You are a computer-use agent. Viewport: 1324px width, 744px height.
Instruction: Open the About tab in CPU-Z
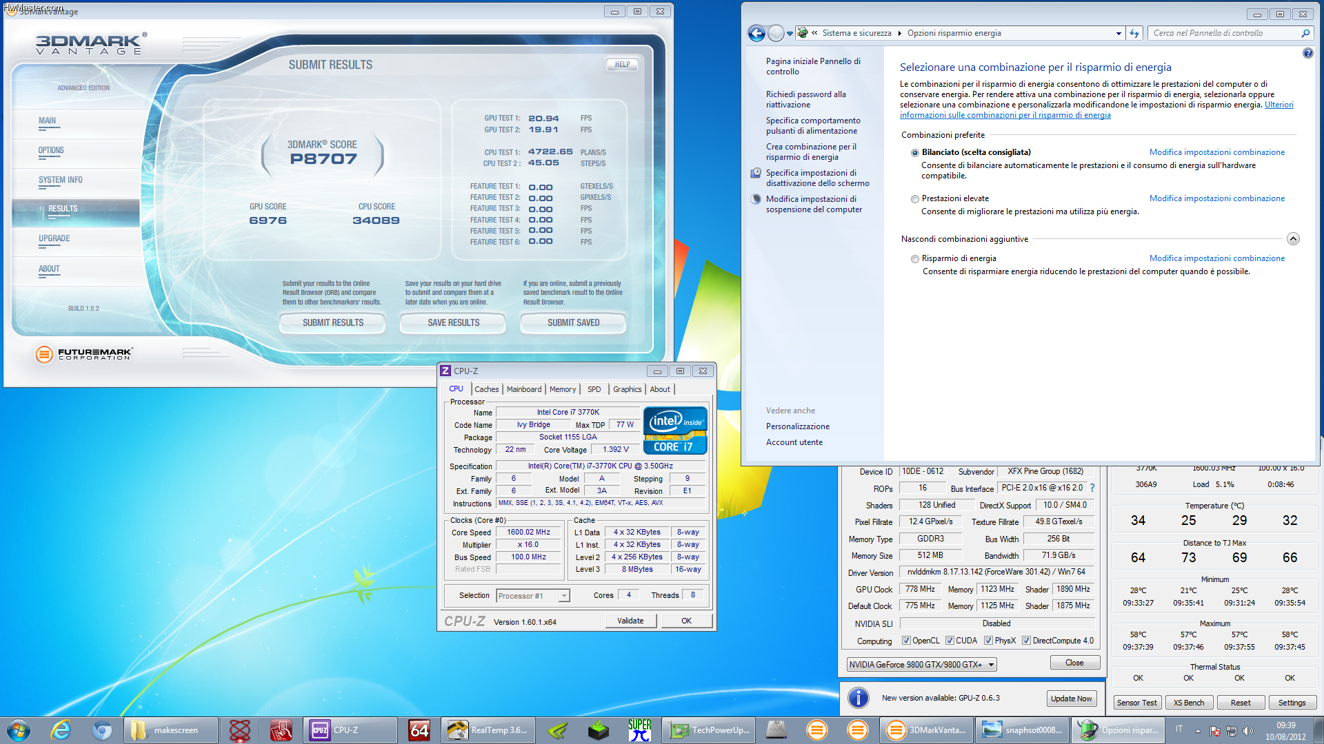(x=660, y=389)
